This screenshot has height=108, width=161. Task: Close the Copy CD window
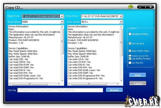pos(151,7)
